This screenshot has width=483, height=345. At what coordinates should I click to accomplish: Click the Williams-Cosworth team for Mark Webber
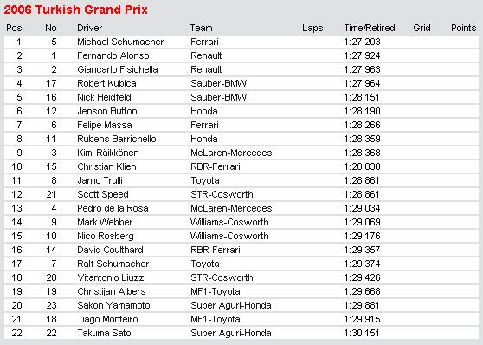coord(229,222)
